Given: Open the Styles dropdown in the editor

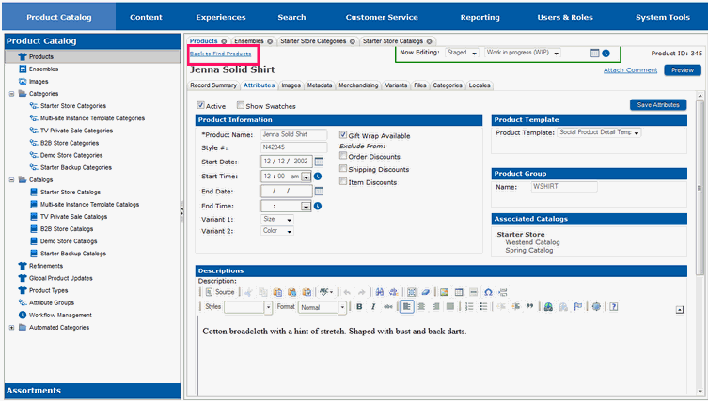Looking at the screenshot, I should [x=248, y=307].
